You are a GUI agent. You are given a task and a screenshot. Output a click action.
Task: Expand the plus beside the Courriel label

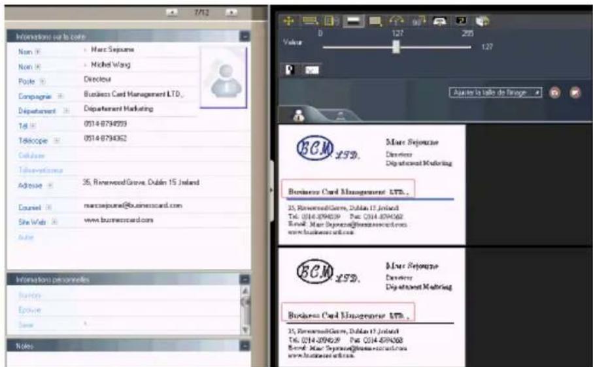(49, 207)
